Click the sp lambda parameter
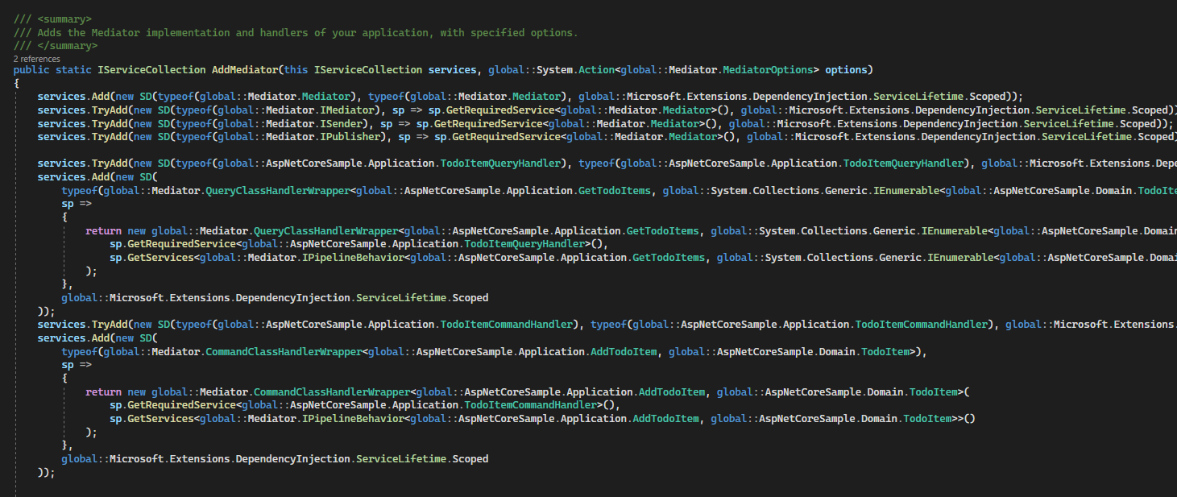The width and height of the screenshot is (1177, 497). click(x=66, y=203)
